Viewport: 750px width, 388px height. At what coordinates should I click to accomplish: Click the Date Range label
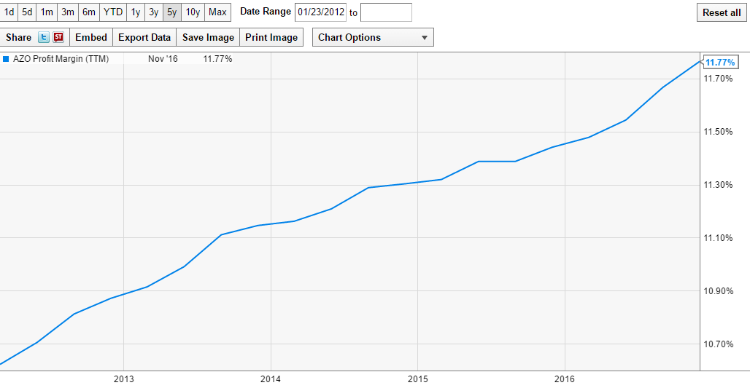pyautogui.click(x=266, y=12)
